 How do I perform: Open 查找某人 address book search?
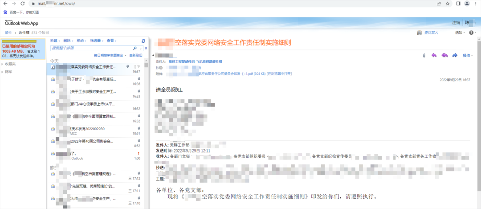click(431, 33)
